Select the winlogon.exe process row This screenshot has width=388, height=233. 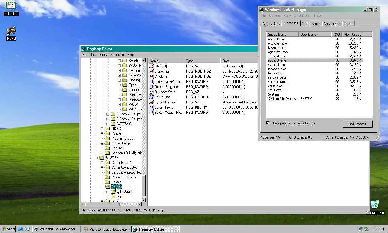coord(315,82)
